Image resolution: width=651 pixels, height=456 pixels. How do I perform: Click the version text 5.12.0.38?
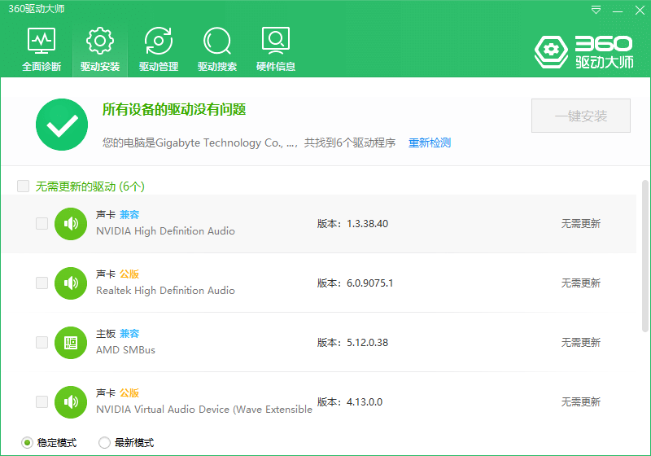coord(368,343)
